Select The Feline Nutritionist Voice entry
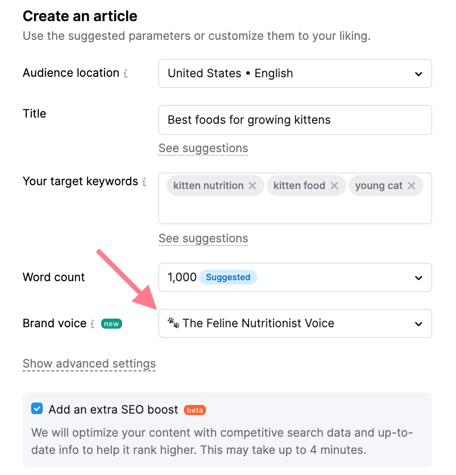This screenshot has height=475, width=456. pyautogui.click(x=259, y=323)
